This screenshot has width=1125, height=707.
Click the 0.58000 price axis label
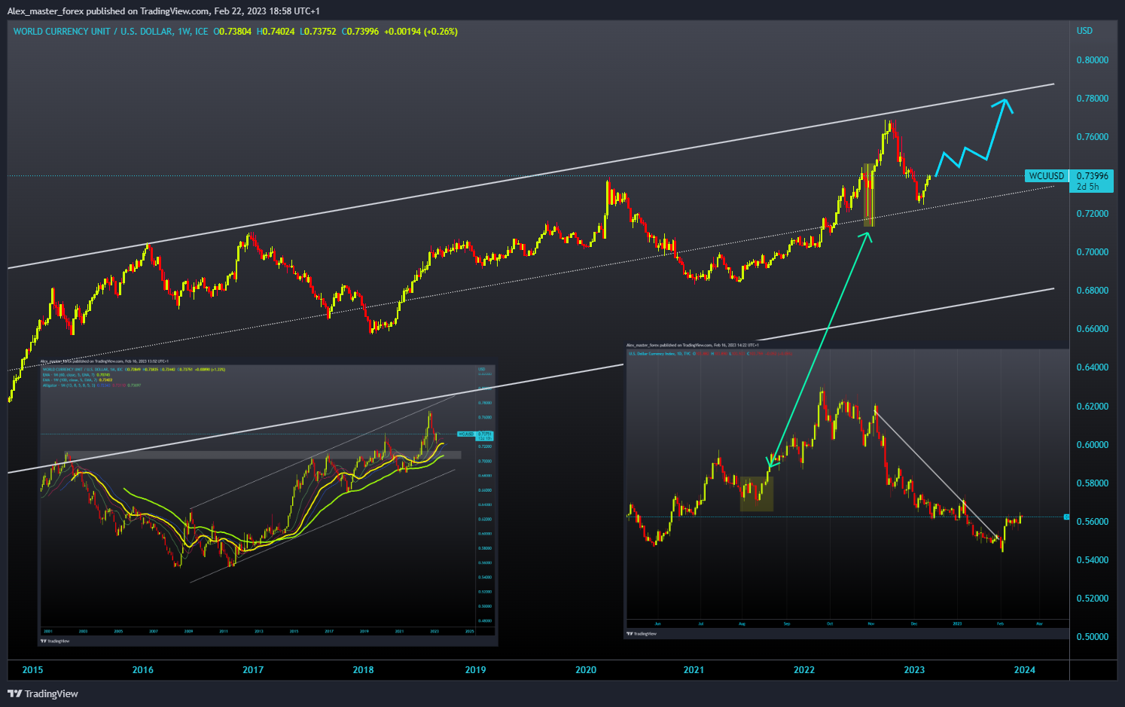coord(1092,483)
